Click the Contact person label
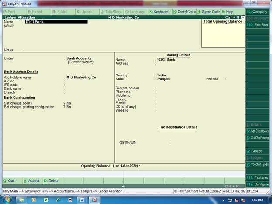Image resolution: width=272 pixels, height=204 pixels. 127,88
